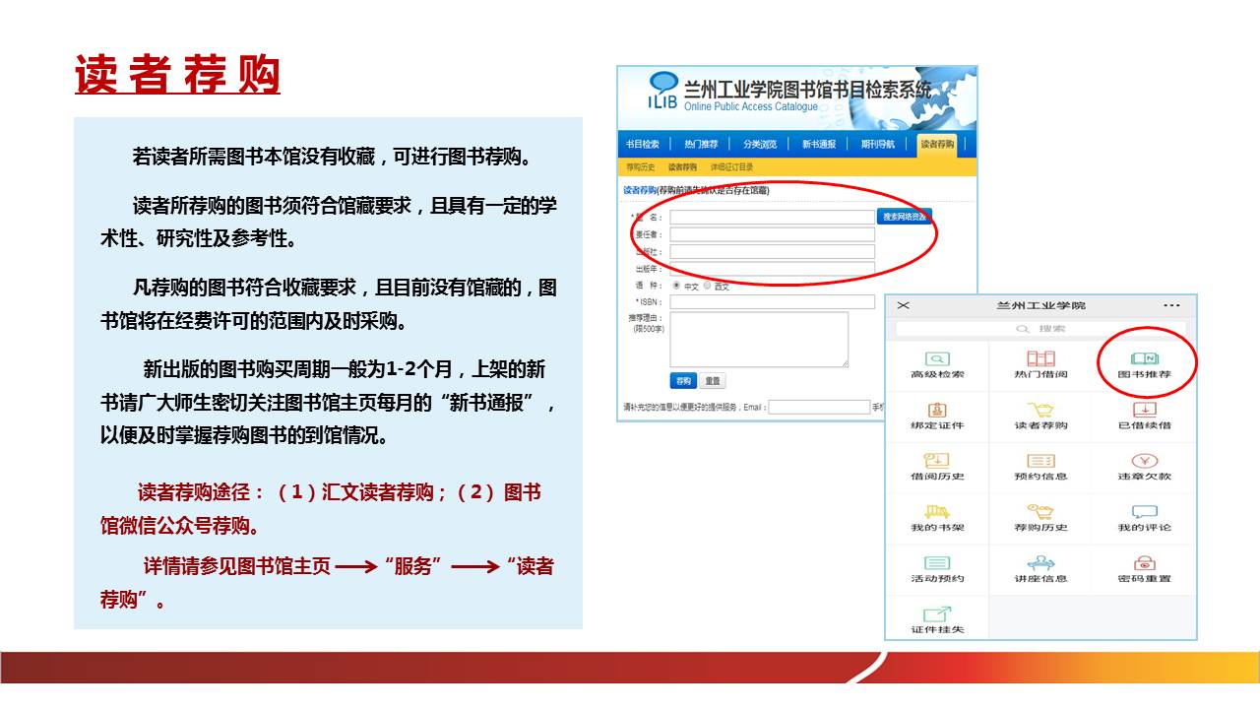The image size is (1260, 709).
Task: Tap the 密码重置 password reset icon
Action: click(x=1144, y=565)
